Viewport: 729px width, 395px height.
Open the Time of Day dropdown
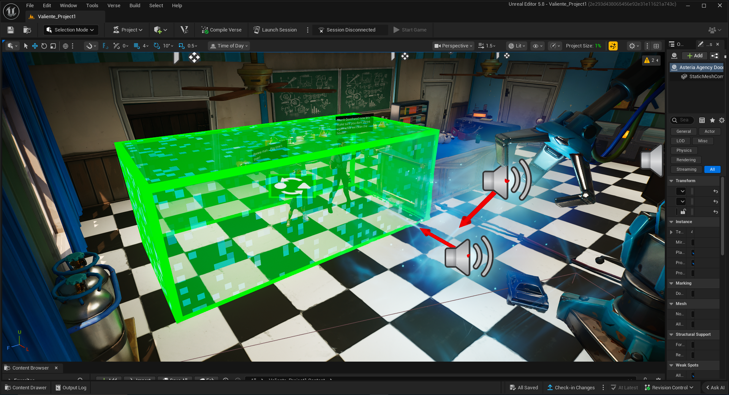coord(229,46)
